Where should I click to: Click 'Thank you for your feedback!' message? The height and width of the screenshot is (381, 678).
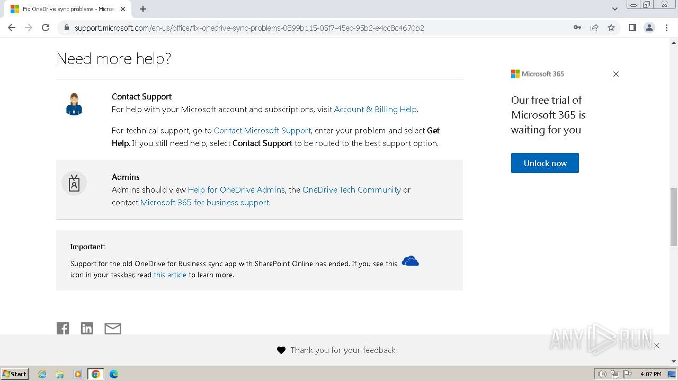click(344, 350)
